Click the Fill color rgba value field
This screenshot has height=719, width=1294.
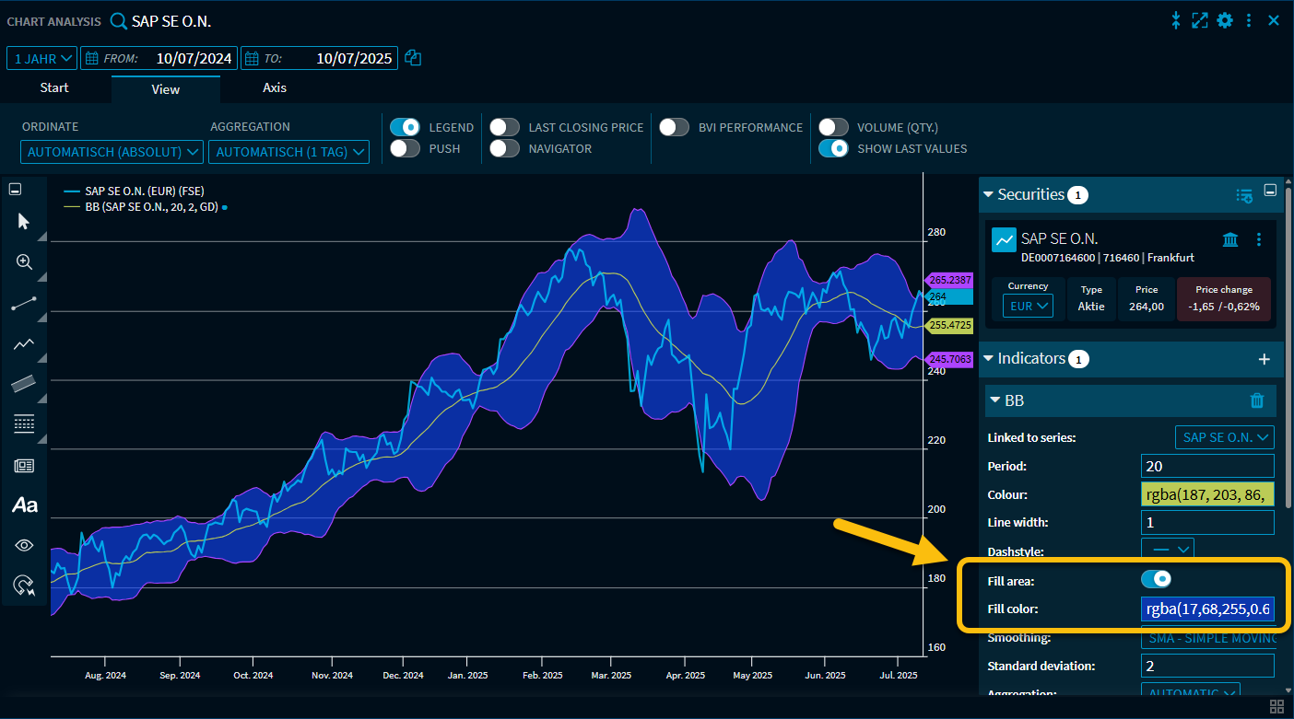(1207, 609)
